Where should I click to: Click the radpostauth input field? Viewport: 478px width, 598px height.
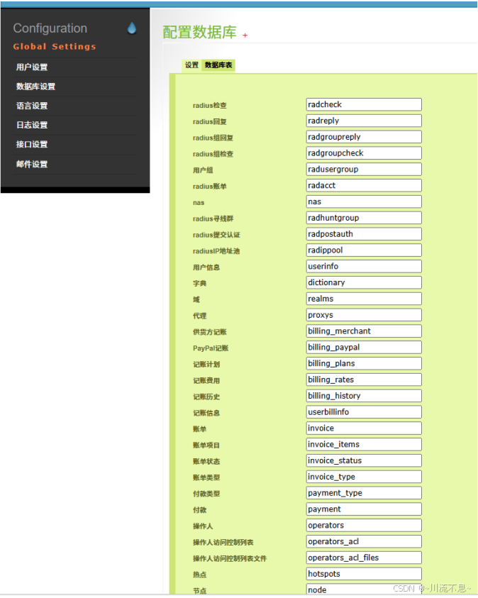click(x=364, y=234)
